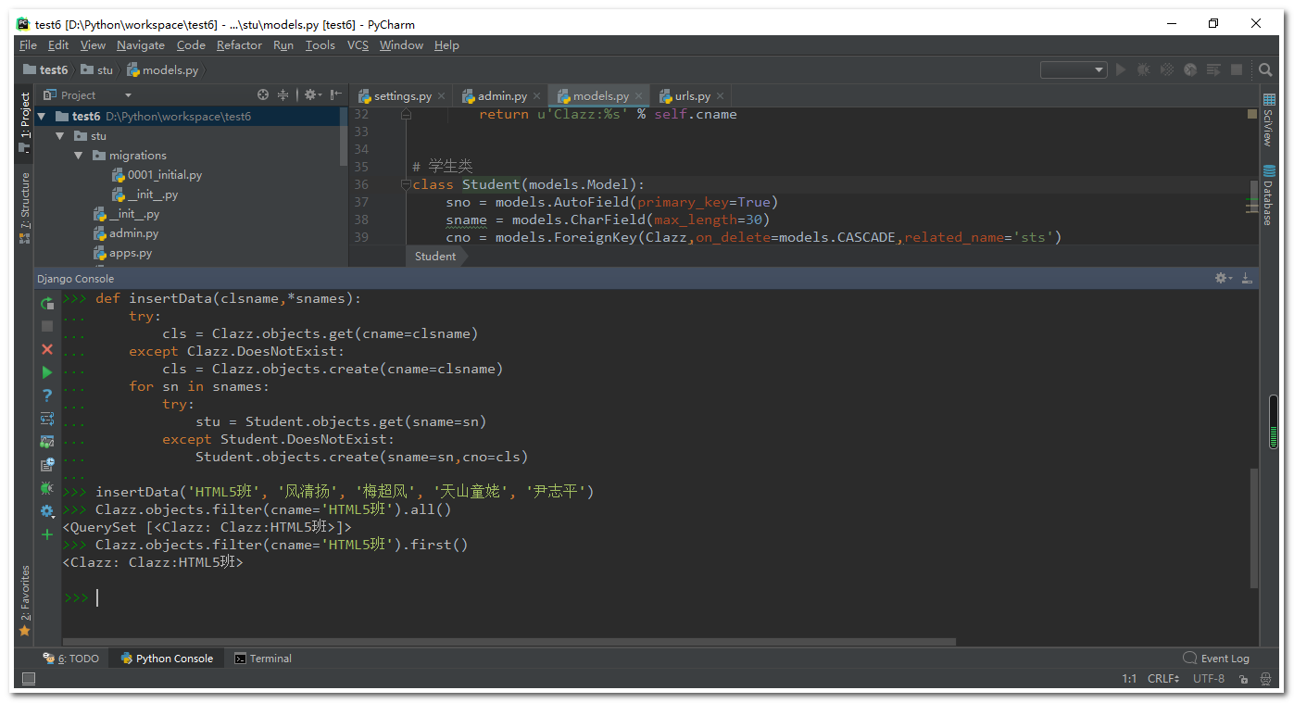Open the Event Log

(1216, 659)
